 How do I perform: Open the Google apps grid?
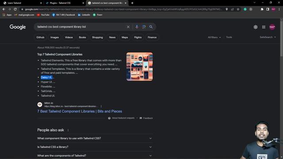click(264, 27)
